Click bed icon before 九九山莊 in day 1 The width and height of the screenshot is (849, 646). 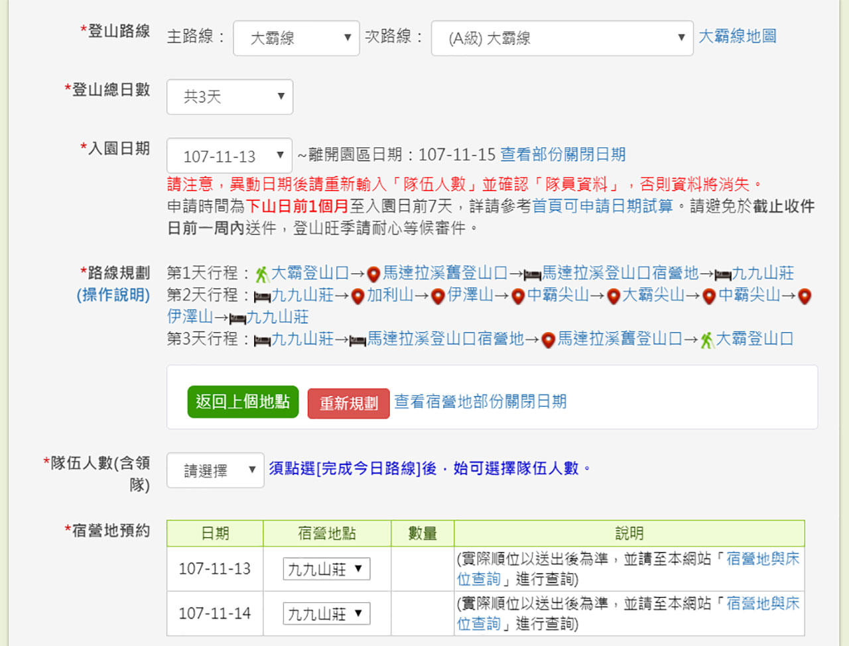pos(722,274)
